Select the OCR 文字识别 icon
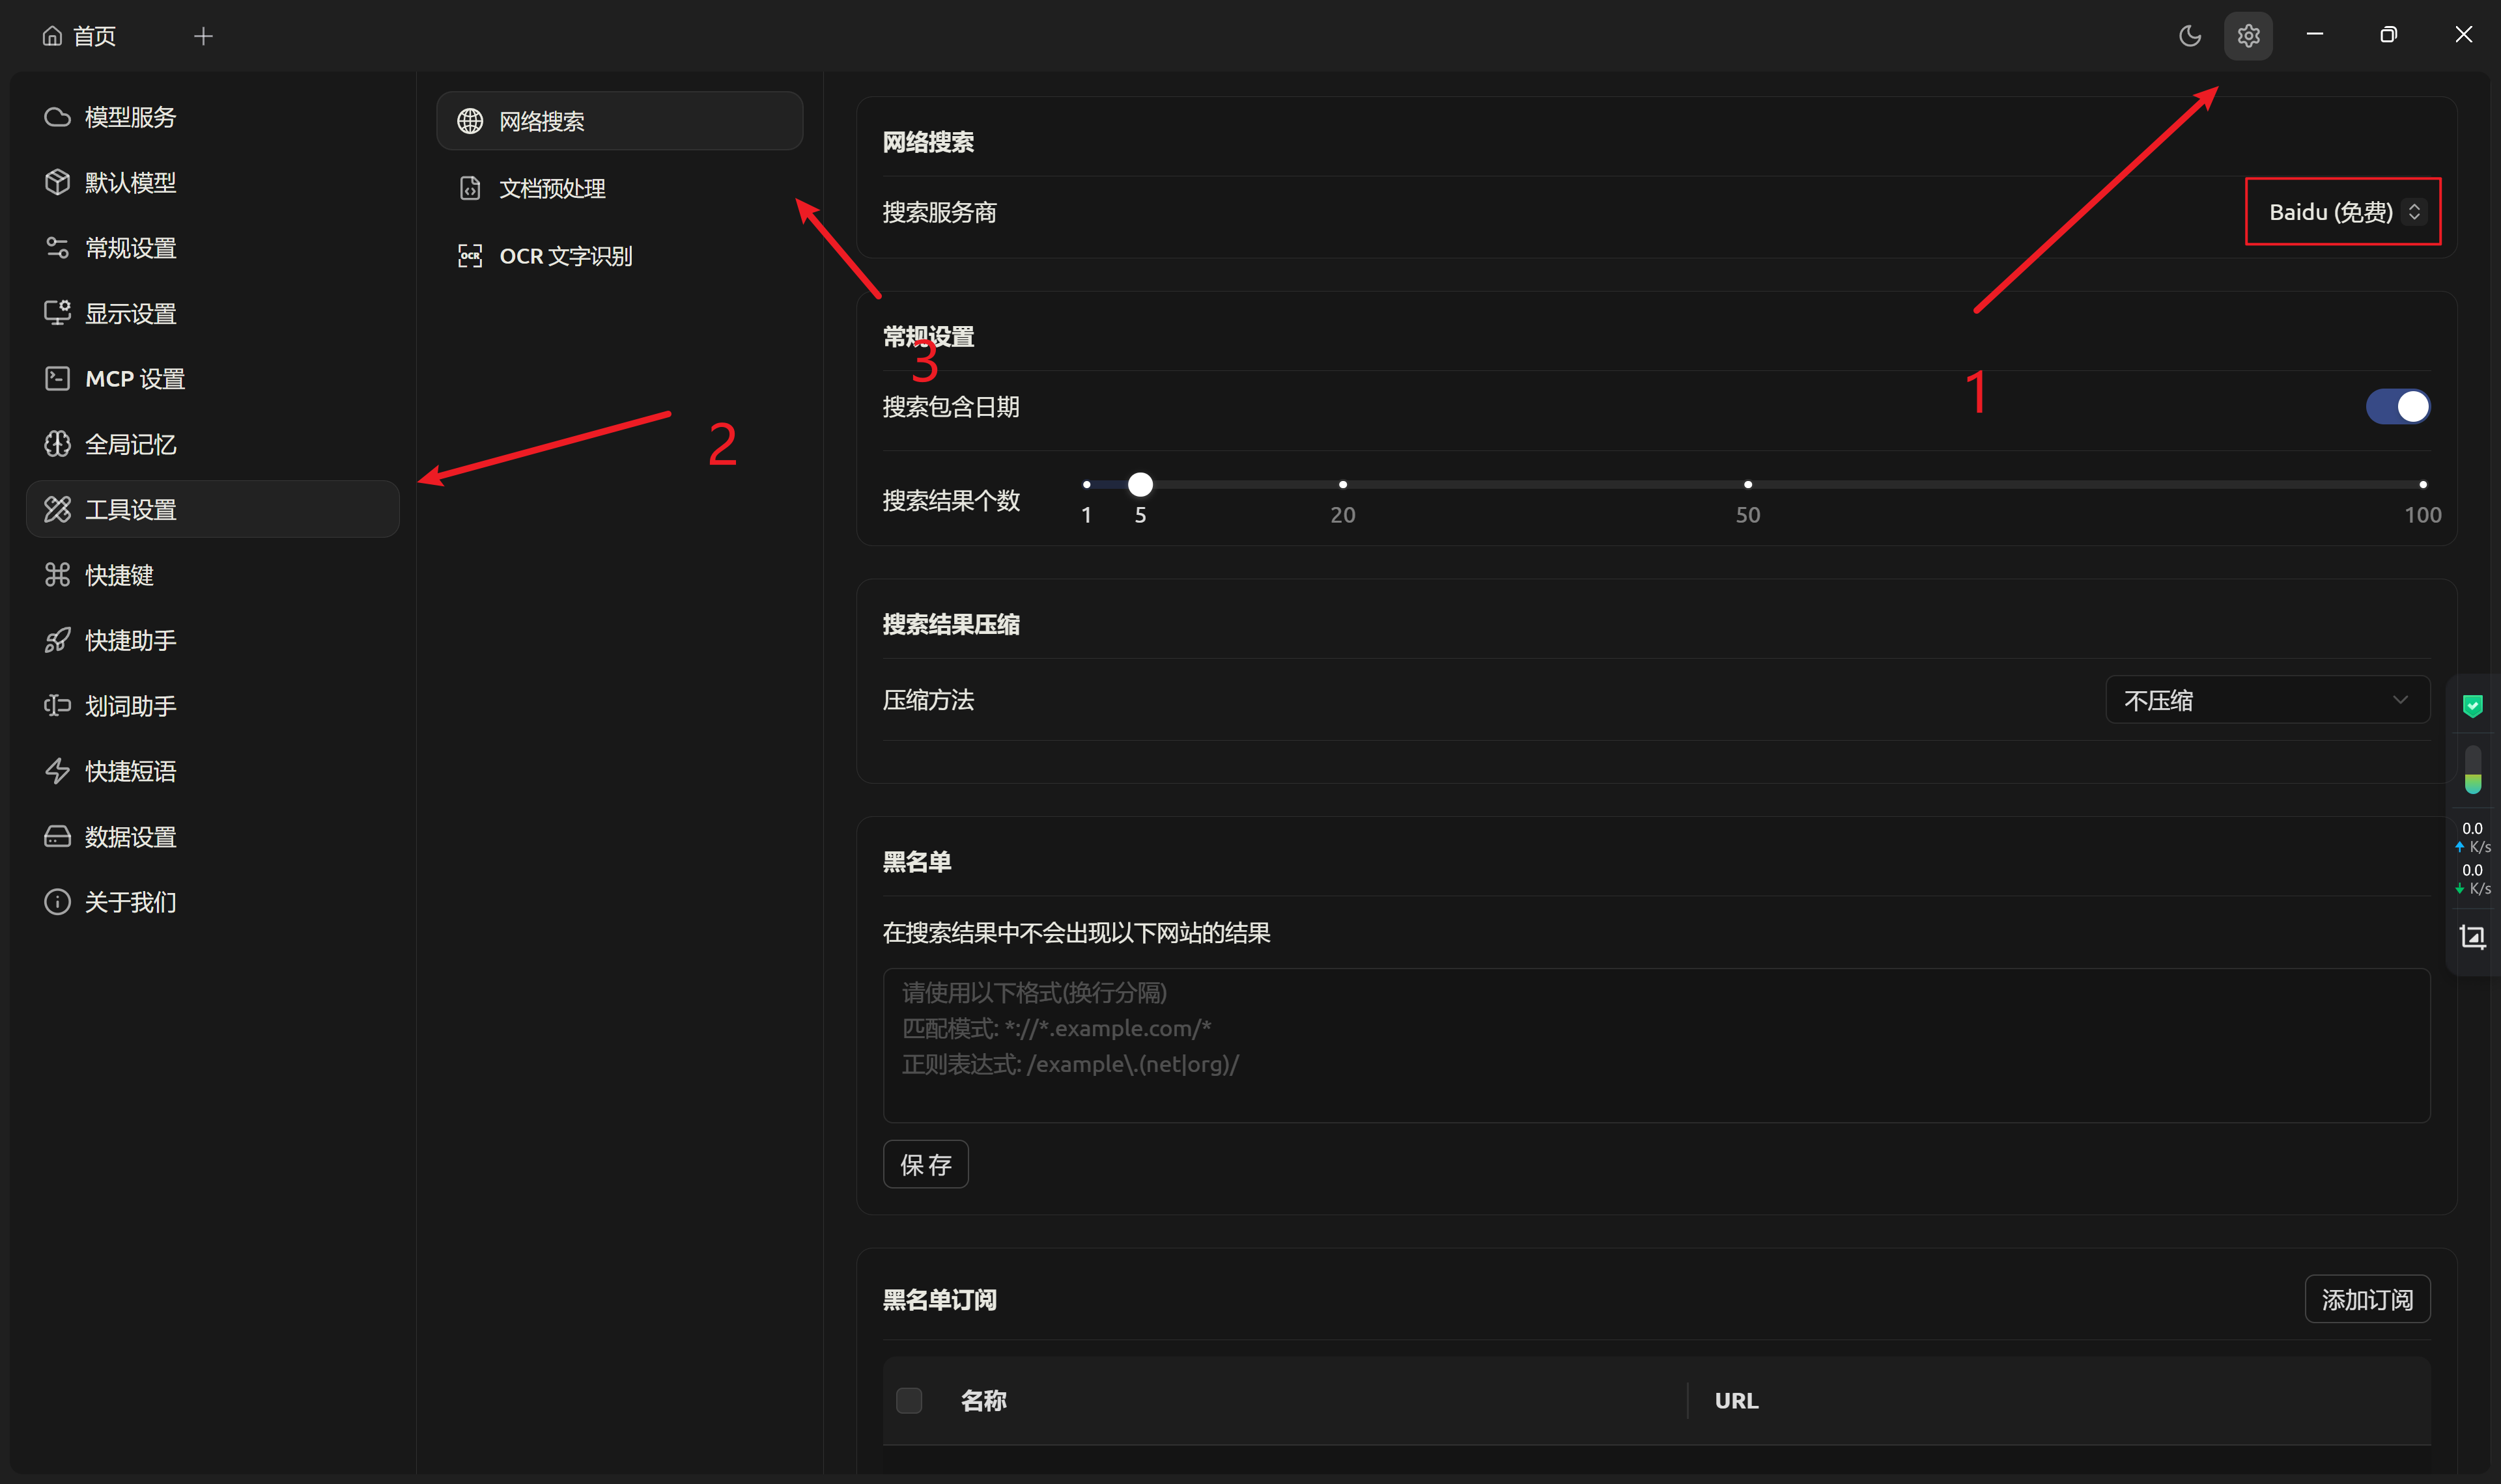The height and width of the screenshot is (1484, 2501). pos(470,256)
